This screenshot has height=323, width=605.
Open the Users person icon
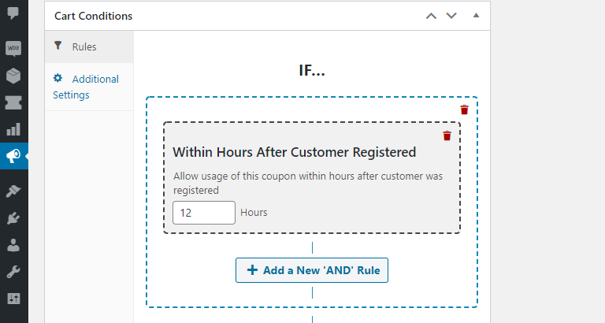click(x=13, y=245)
